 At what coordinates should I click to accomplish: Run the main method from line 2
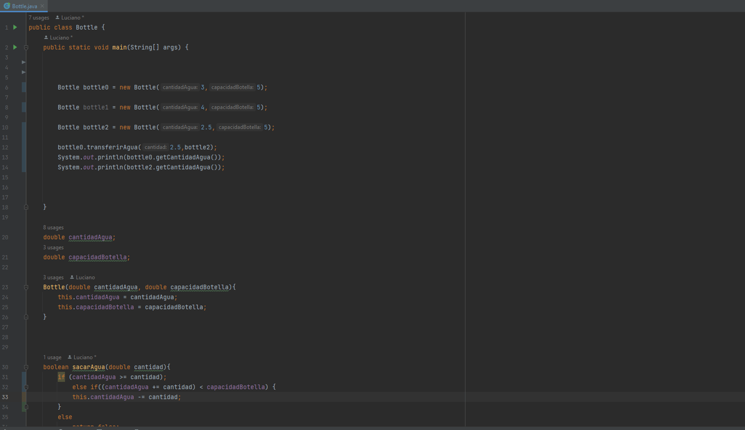(x=15, y=47)
